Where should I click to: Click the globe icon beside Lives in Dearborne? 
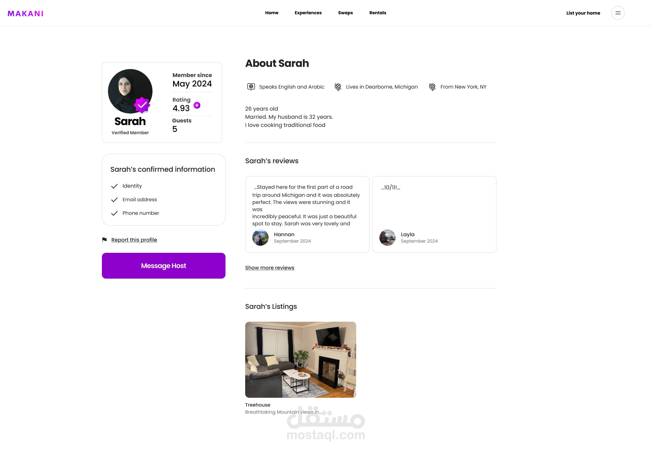pos(338,87)
